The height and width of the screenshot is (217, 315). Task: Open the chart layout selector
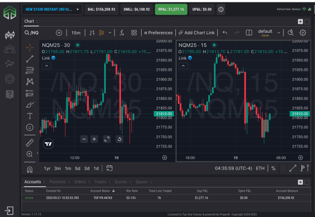(x=249, y=33)
